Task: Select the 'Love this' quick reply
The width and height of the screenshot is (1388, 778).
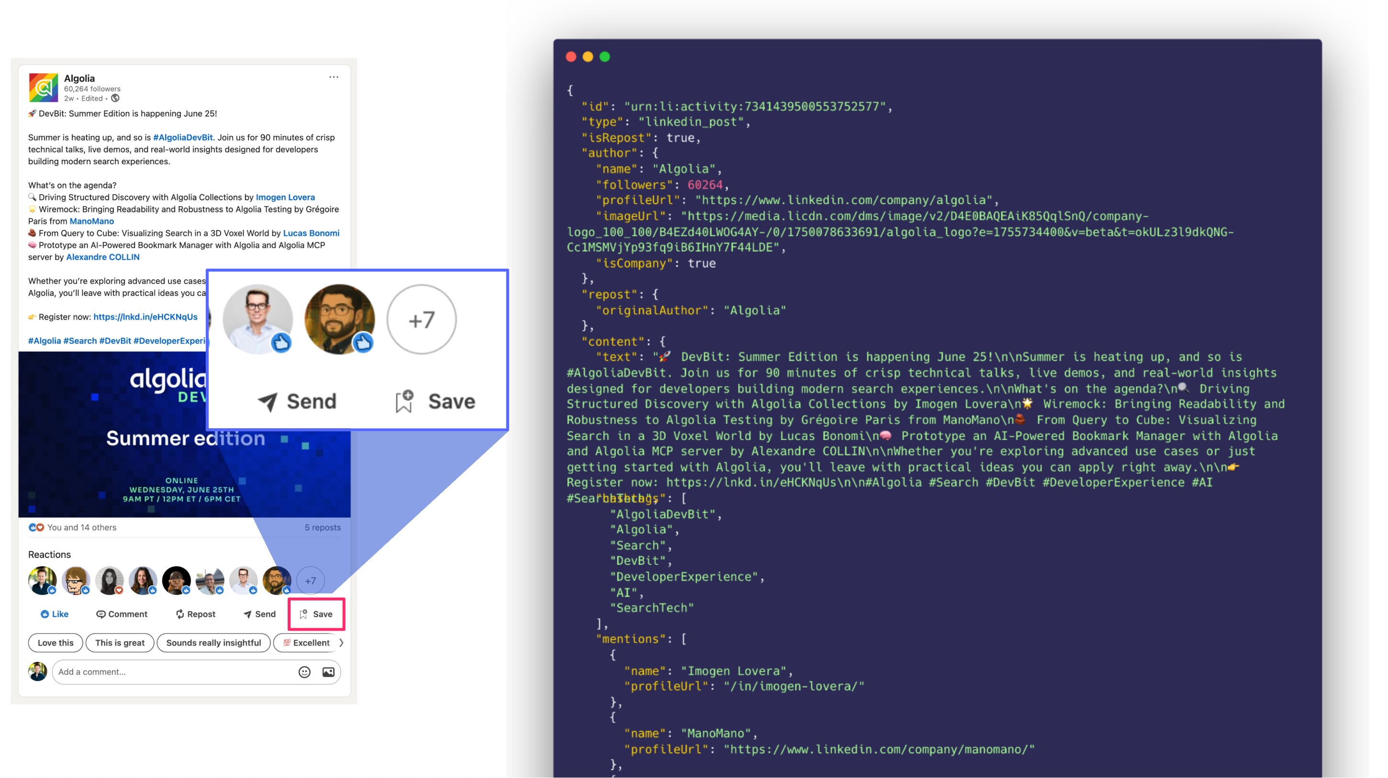Action: (56, 642)
